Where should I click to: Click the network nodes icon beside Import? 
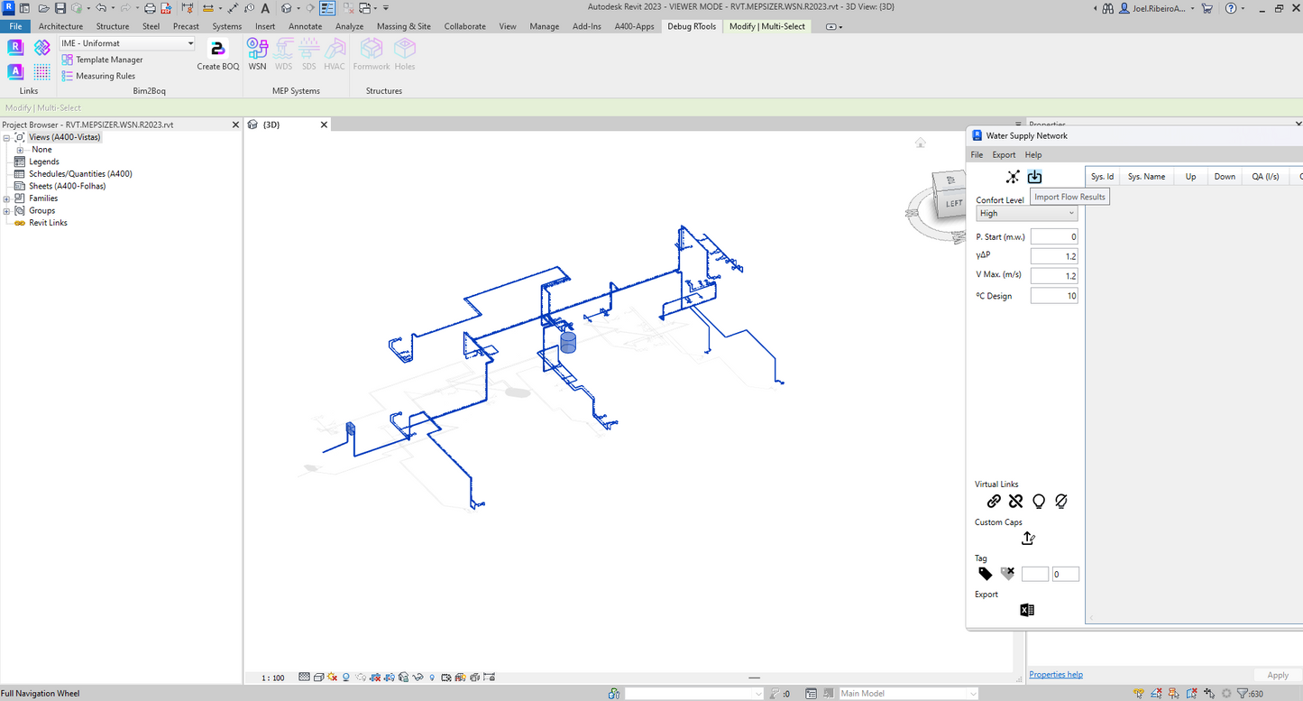1013,177
